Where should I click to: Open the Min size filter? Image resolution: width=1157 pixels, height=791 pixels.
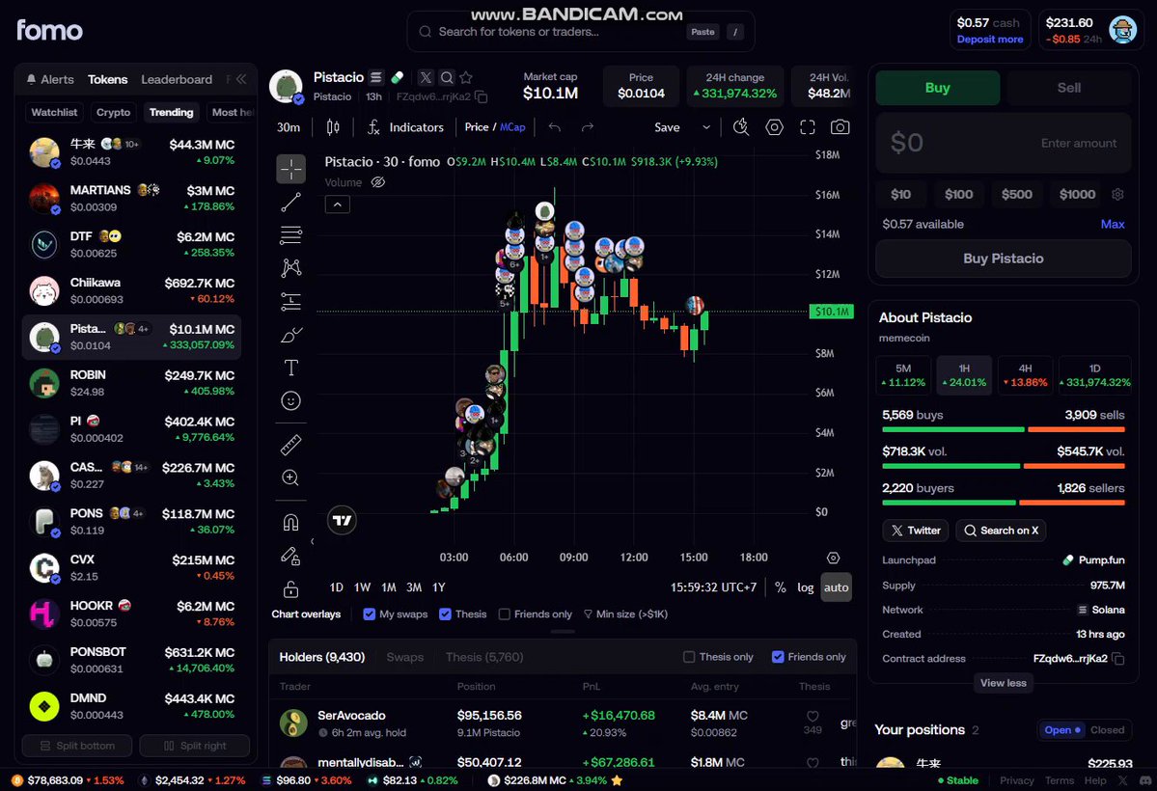pos(625,614)
